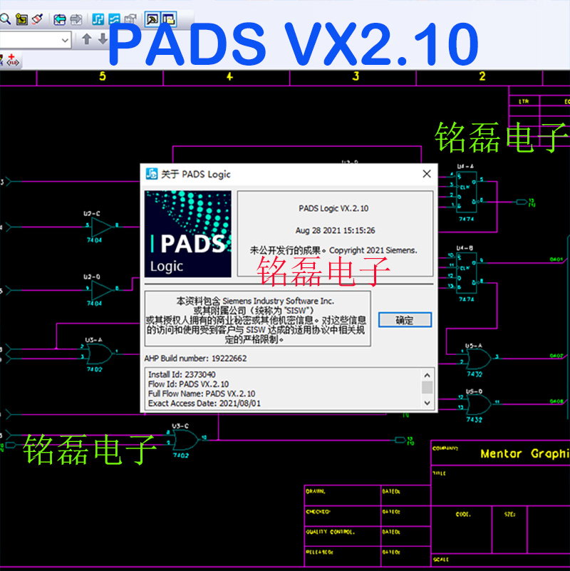Click the grey up arrow icon
This screenshot has width=570, height=571.
86,39
